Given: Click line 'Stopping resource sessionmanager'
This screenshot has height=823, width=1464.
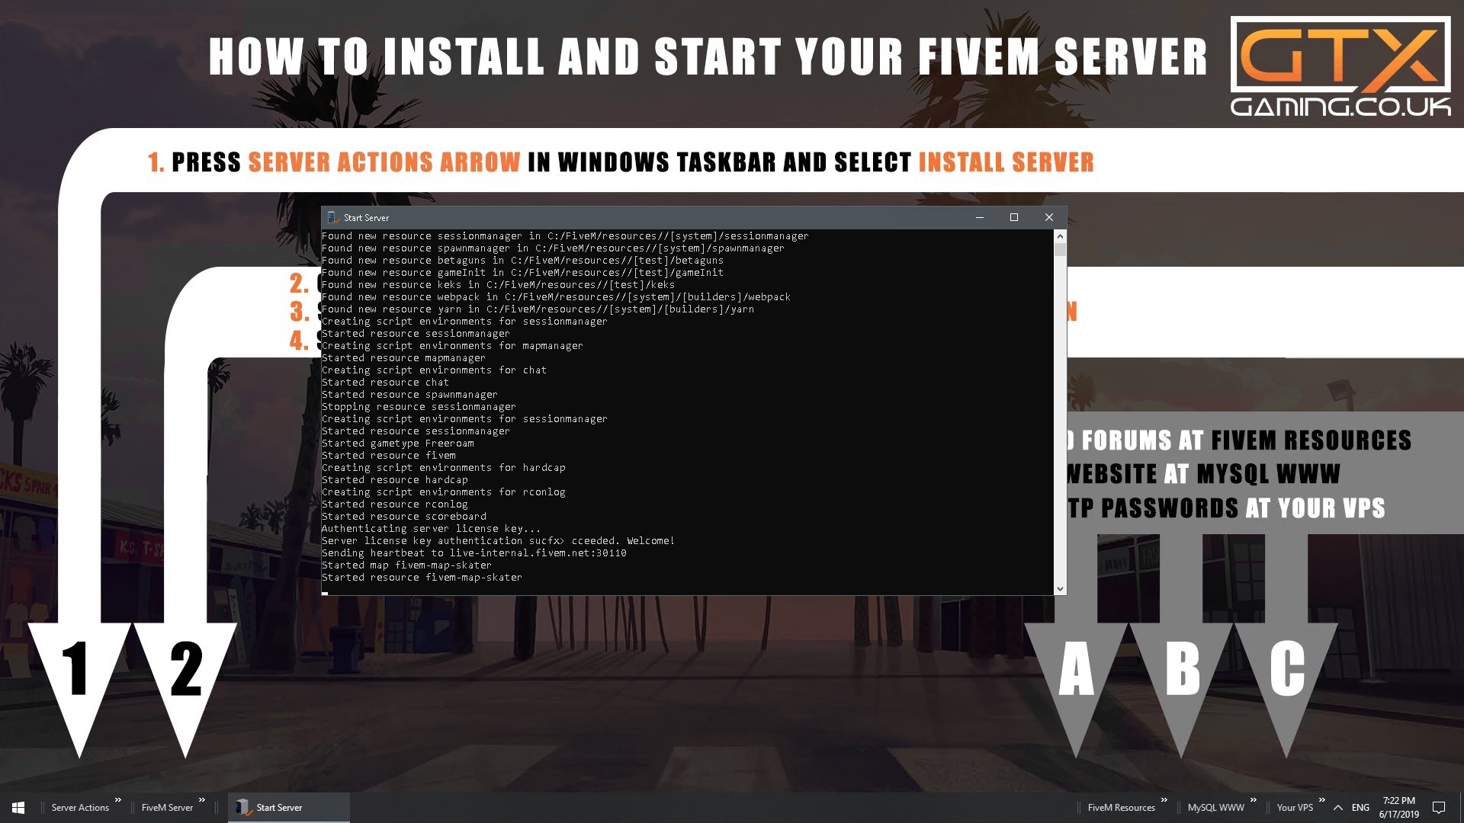Looking at the screenshot, I should coord(419,407).
